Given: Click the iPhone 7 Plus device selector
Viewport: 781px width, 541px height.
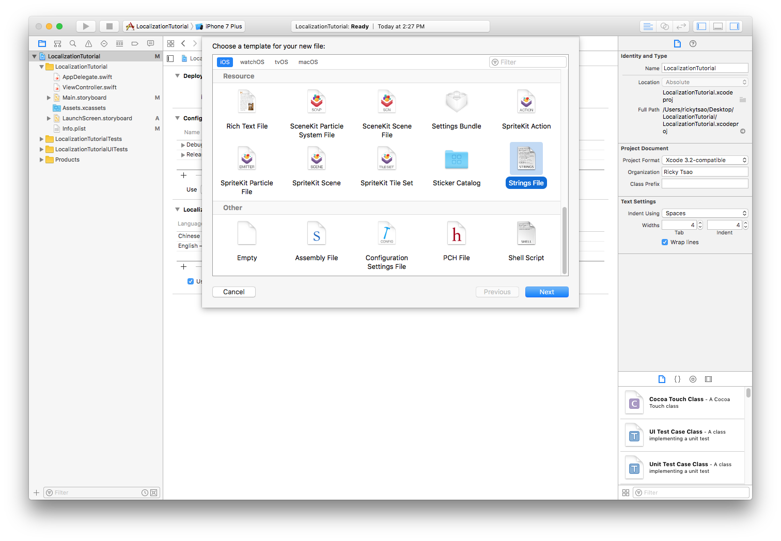Looking at the screenshot, I should 219,26.
